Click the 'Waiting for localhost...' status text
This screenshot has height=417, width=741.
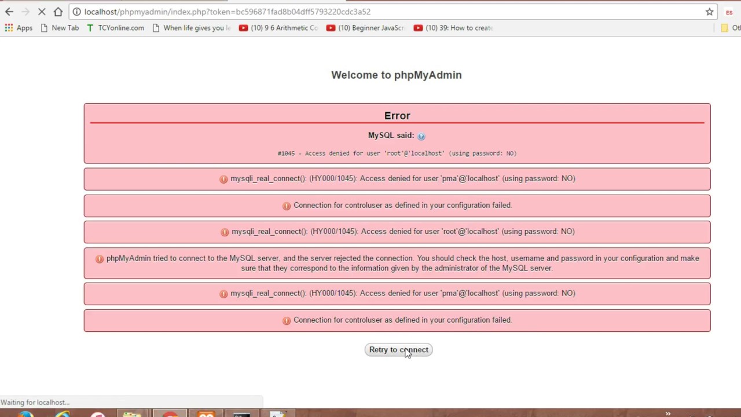(x=35, y=403)
